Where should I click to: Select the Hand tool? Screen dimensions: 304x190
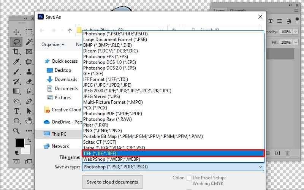point(29,121)
